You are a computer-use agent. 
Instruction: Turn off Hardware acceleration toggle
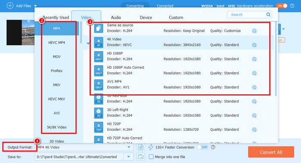click(282, 6)
